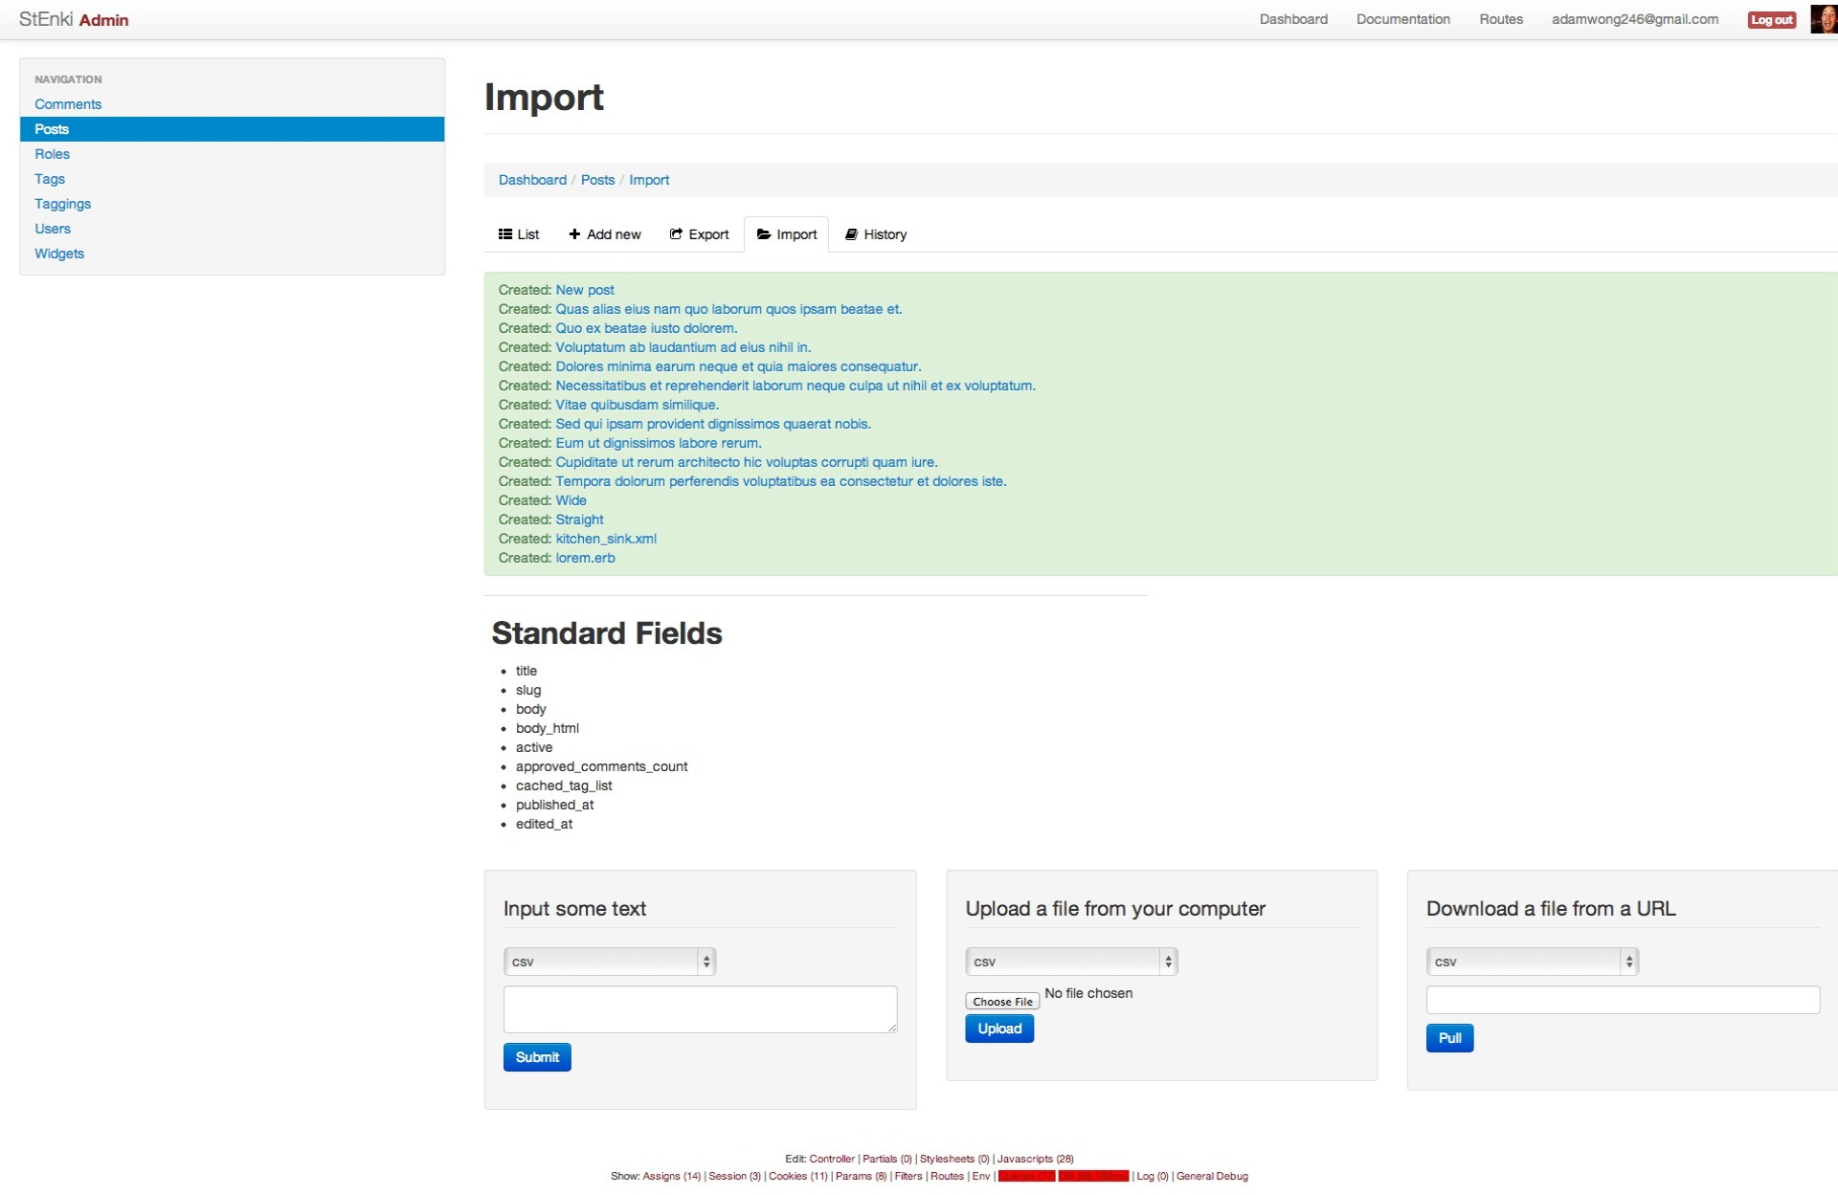Open the csv dropdown in the Download from URL panel

click(1532, 962)
